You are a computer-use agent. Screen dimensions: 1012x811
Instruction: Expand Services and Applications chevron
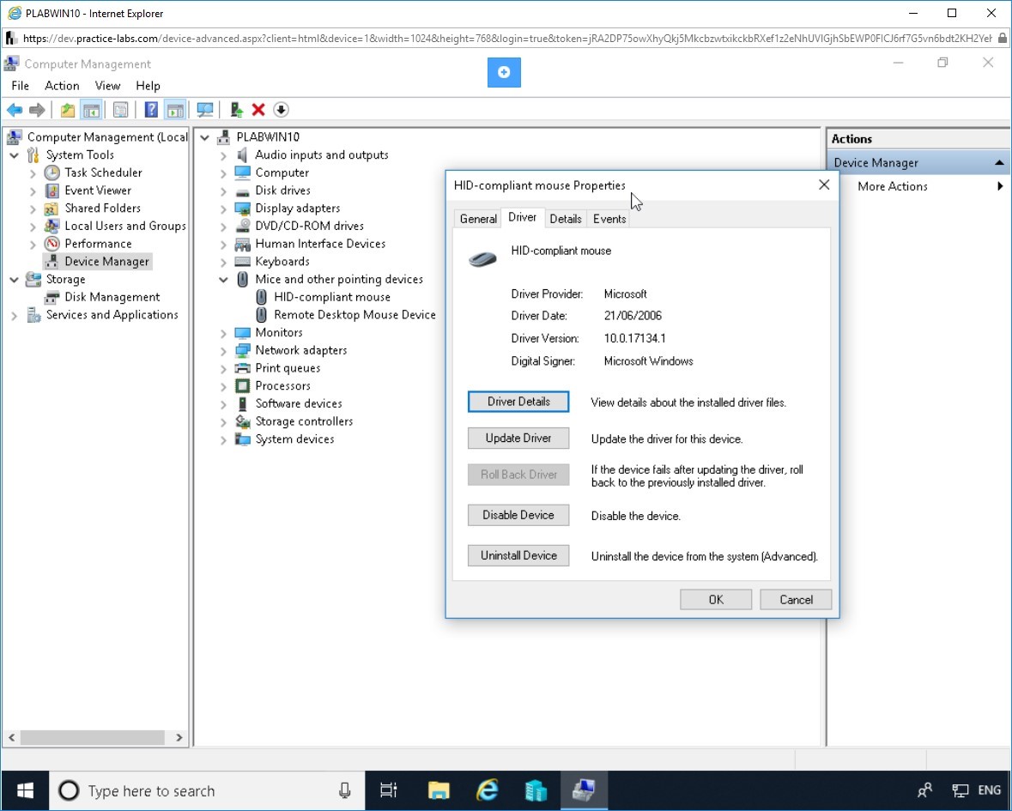(x=15, y=316)
